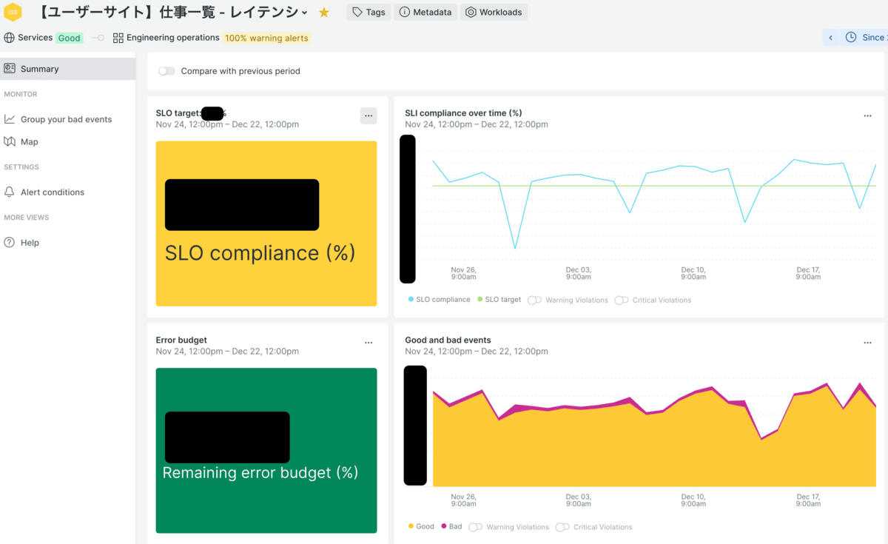Click the yellow SLO compliance billboard
The width and height of the screenshot is (888, 544).
(266, 224)
